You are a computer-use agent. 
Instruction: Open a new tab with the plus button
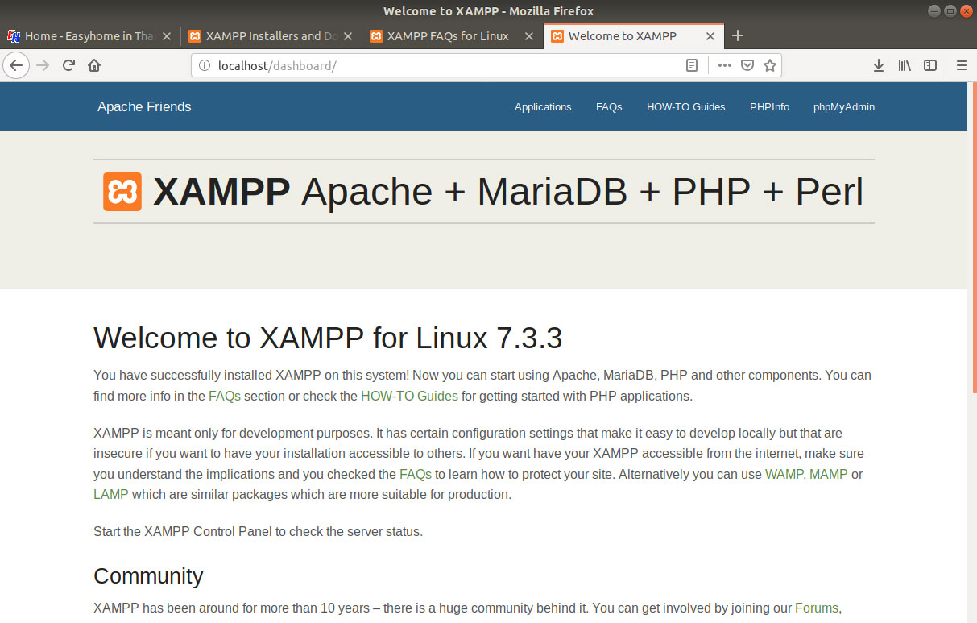point(738,35)
